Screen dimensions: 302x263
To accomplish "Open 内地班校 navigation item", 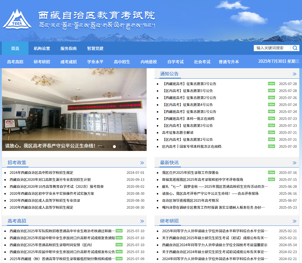I will (x=149, y=62).
